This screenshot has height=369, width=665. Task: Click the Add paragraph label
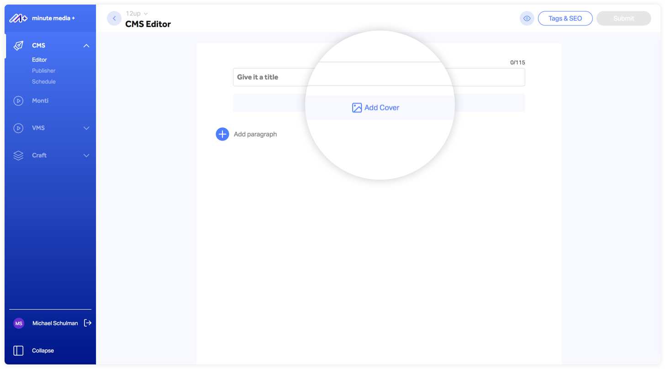click(255, 134)
